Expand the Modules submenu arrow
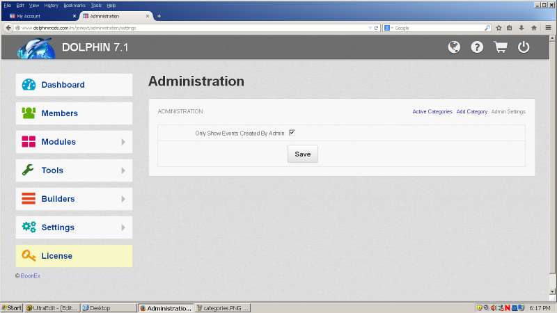557x313 pixels. click(x=123, y=142)
